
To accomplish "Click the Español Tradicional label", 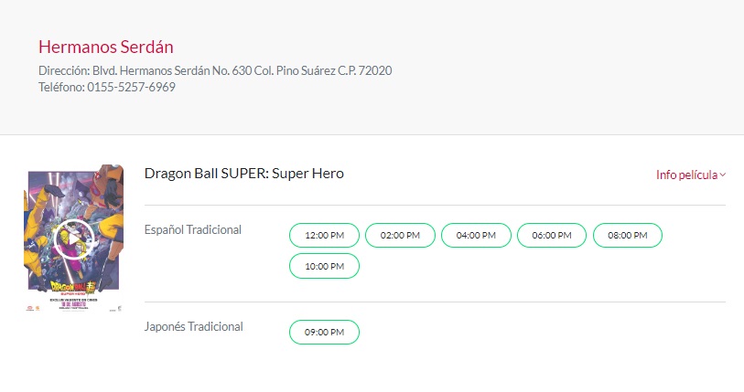I will coord(192,229).
